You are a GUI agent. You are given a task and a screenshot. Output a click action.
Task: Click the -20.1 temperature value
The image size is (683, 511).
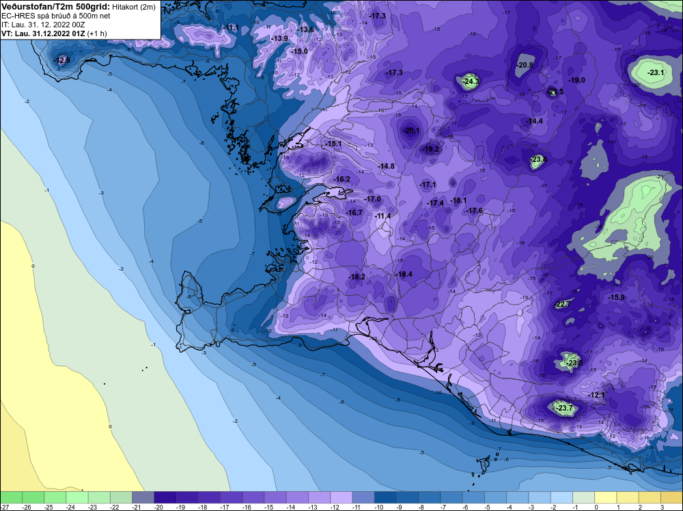point(411,130)
